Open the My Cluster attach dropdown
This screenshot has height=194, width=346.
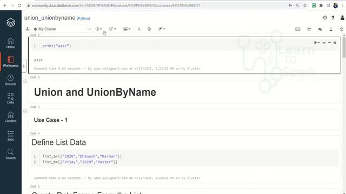pyautogui.click(x=63, y=29)
